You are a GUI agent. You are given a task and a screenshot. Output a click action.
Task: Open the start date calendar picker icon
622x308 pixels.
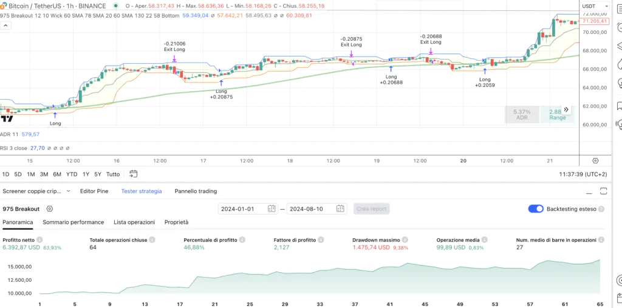pyautogui.click(x=272, y=209)
